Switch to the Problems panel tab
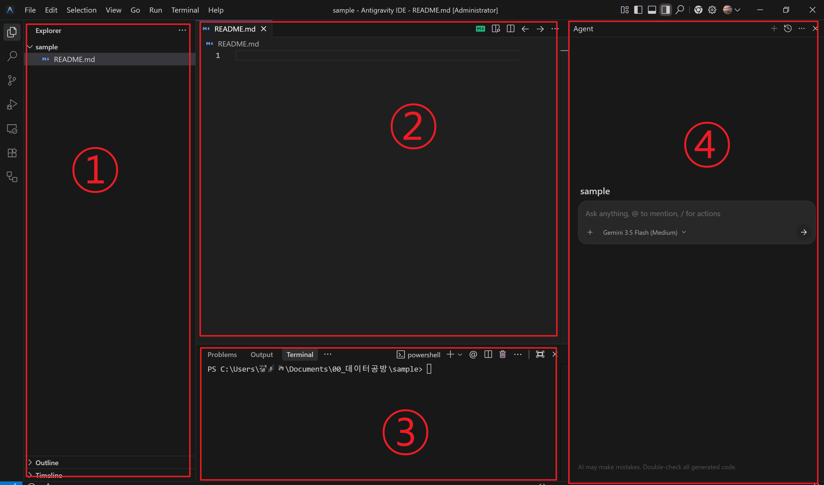Image resolution: width=824 pixels, height=485 pixels. point(222,355)
